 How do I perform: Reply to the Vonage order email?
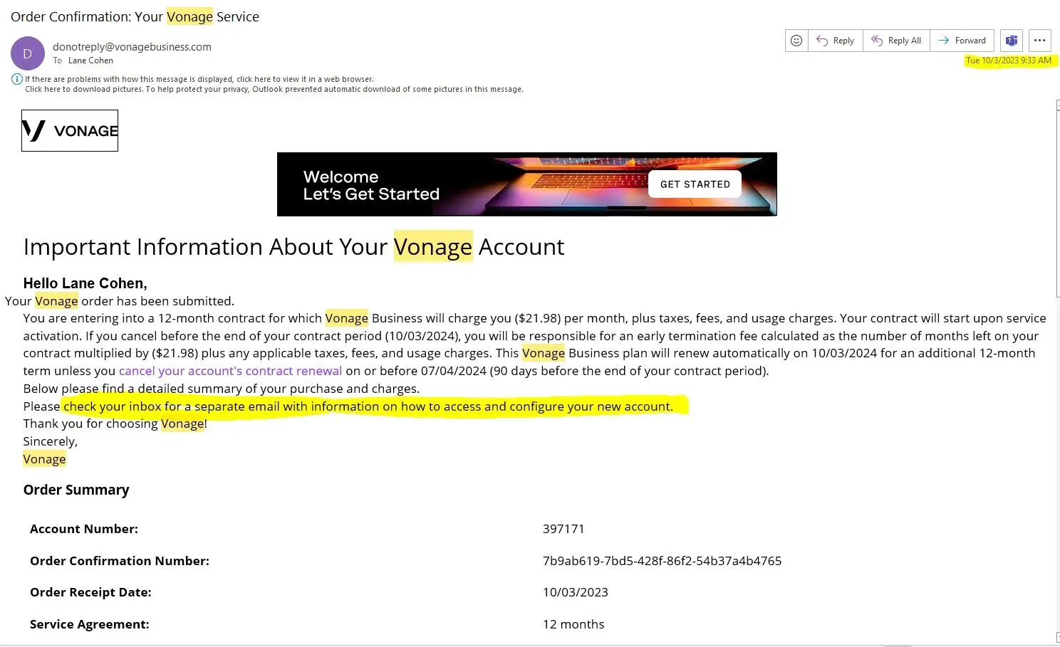[x=836, y=41]
